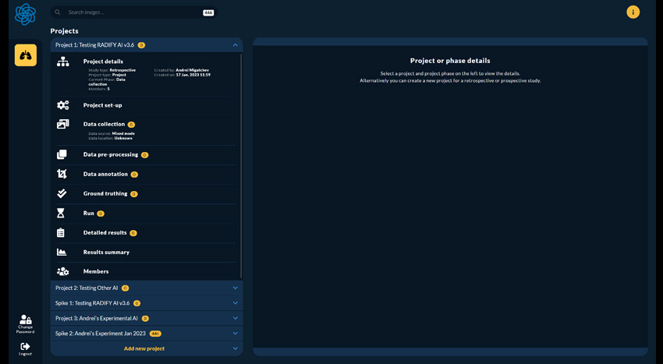Click the project list vertical scrollbar

click(241, 165)
